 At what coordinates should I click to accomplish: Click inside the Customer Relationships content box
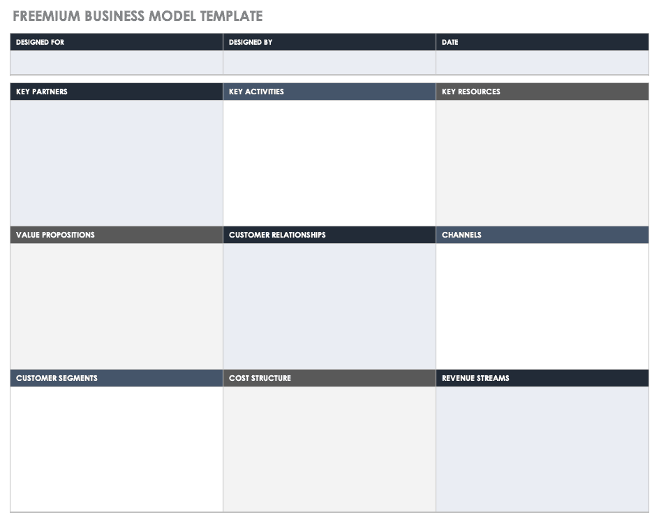pyautogui.click(x=329, y=306)
